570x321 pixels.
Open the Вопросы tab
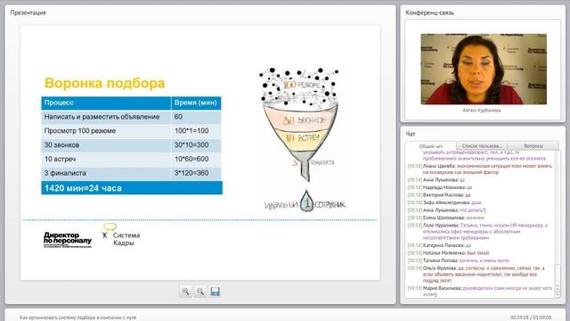click(533, 146)
